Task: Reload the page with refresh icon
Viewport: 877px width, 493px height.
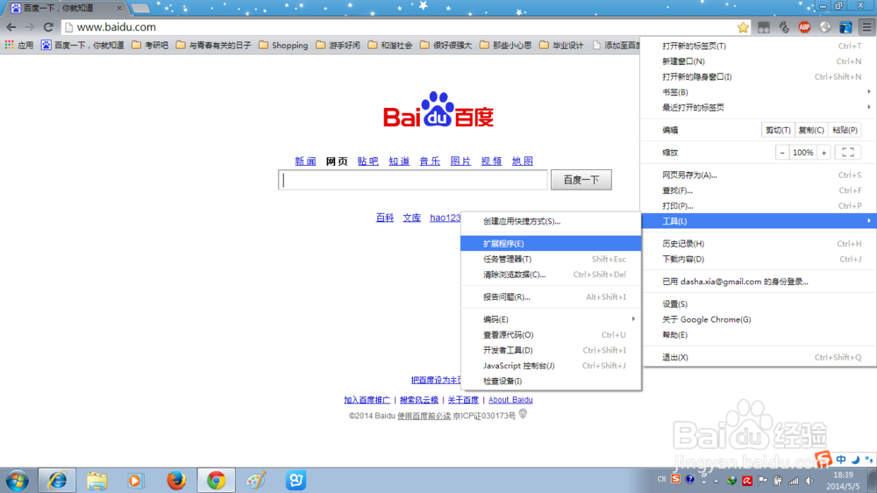Action: (48, 27)
